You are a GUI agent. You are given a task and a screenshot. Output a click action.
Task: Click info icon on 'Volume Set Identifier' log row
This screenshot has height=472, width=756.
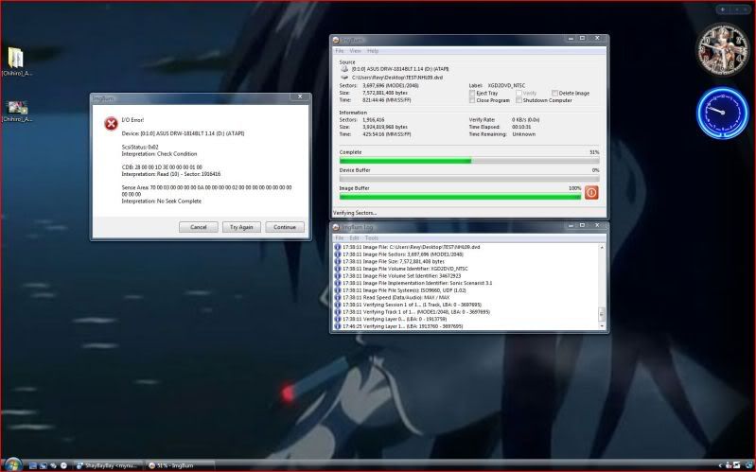[x=338, y=276]
